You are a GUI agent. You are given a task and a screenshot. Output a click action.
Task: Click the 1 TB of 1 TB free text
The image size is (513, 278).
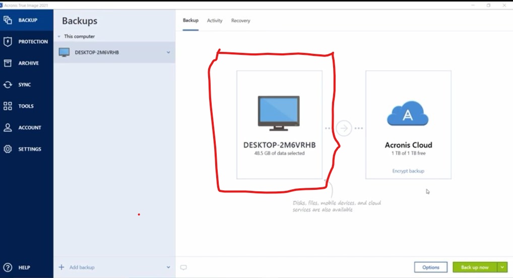(408, 153)
